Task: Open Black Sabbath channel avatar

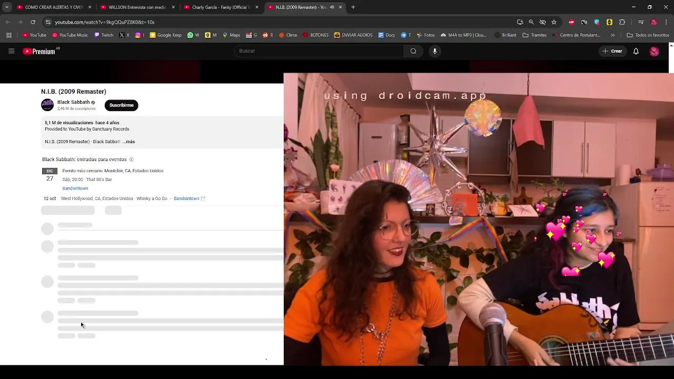Action: coord(47,105)
